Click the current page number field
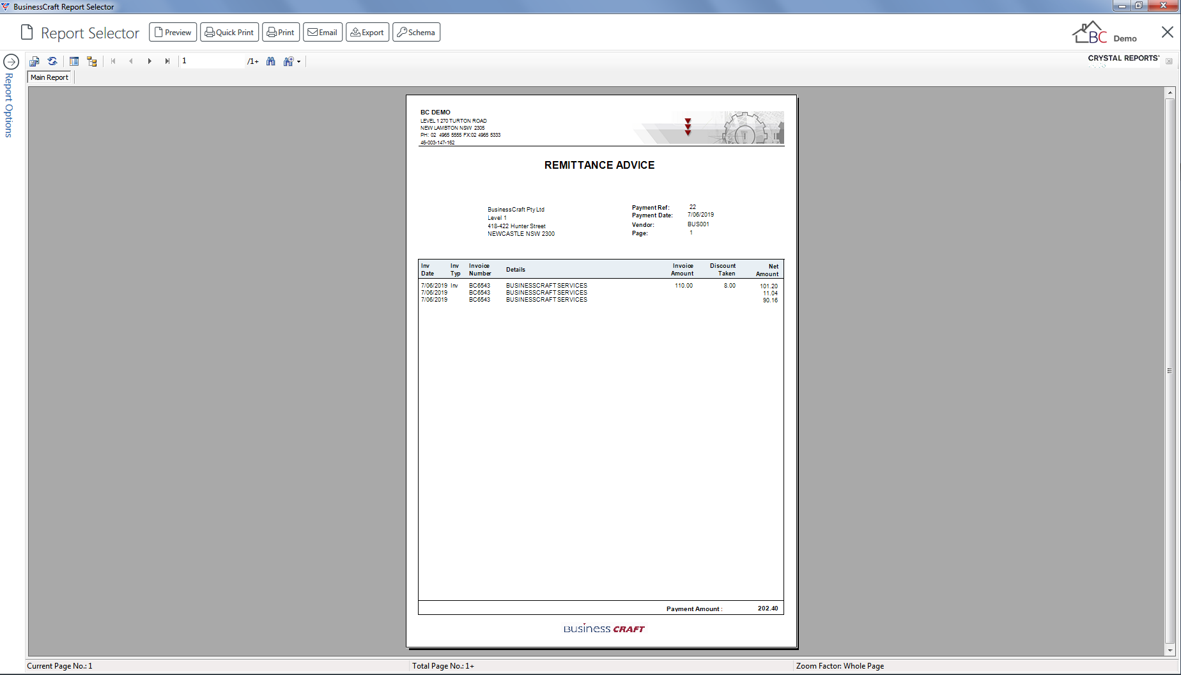1181x675 pixels. [211, 61]
